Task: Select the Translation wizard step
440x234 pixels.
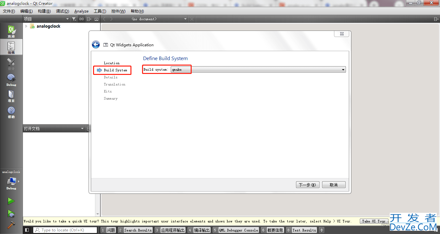Action: [x=114, y=84]
